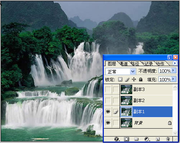Screen dimensions: 180x143
Task: Click layers list scroll up arrow
Action: click(x=175, y=87)
